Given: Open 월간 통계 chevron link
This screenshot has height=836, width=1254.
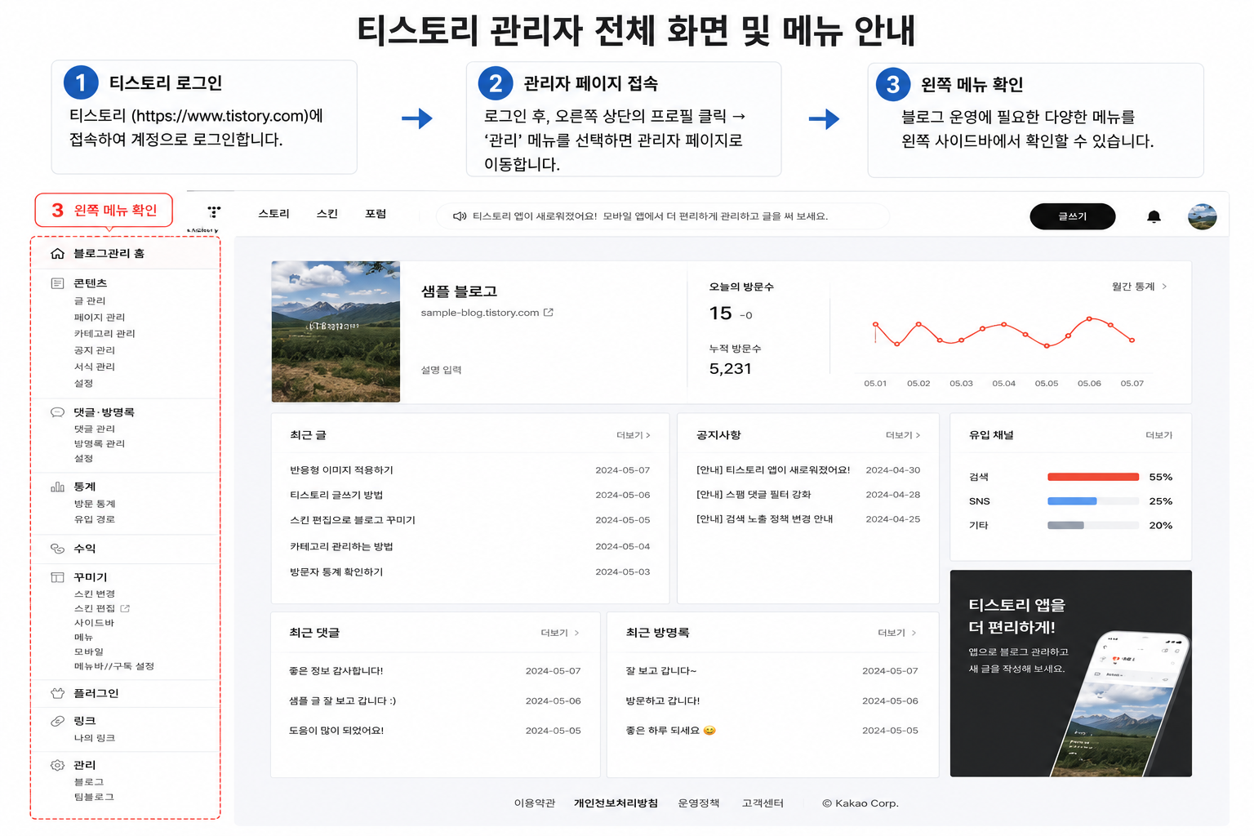Looking at the screenshot, I should (x=1140, y=287).
